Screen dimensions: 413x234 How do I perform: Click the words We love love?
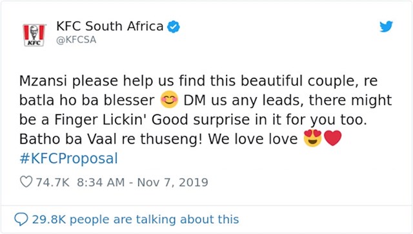(x=253, y=139)
